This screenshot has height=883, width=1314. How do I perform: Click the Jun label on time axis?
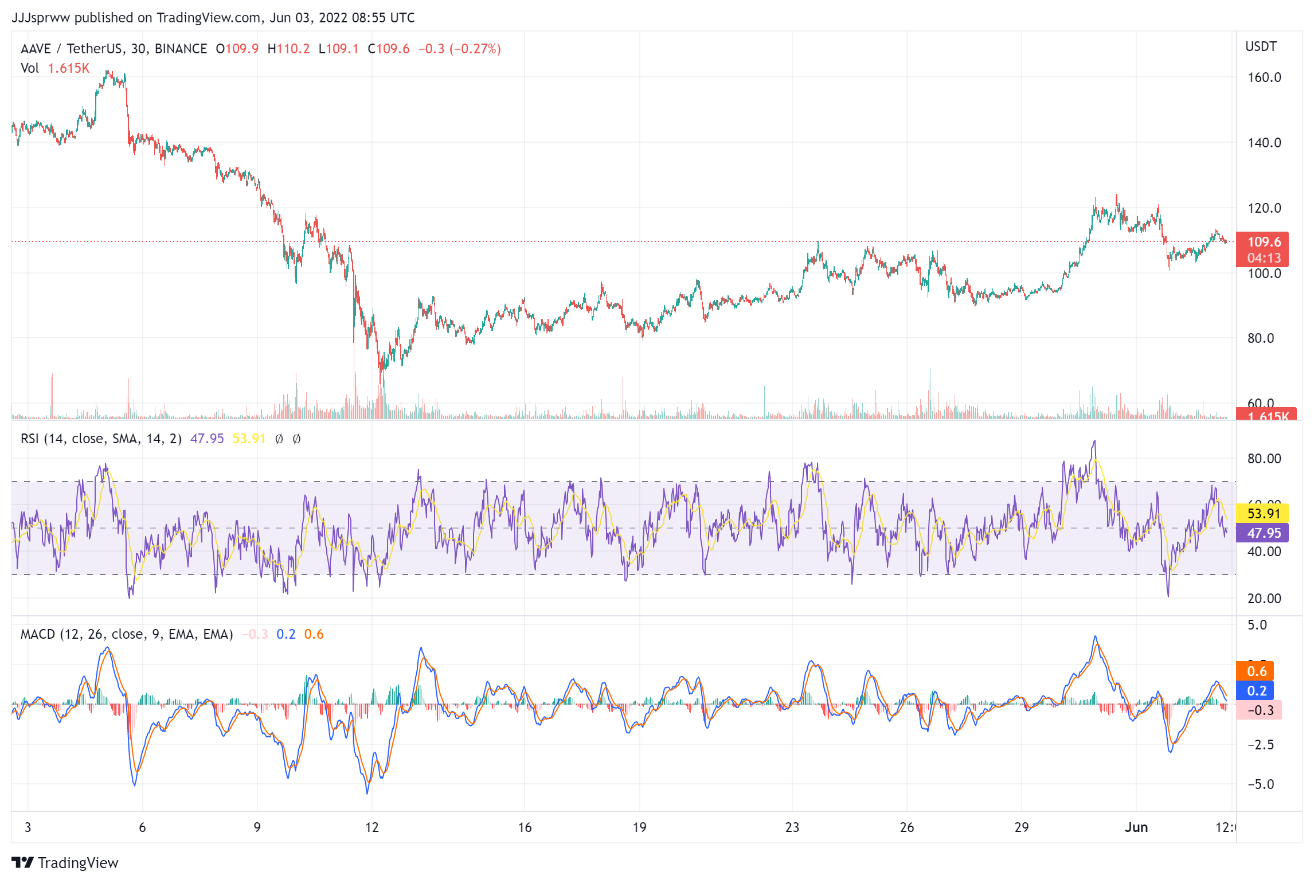click(x=1136, y=827)
